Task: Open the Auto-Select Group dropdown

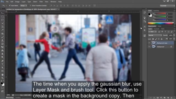Action: coord(24,5)
